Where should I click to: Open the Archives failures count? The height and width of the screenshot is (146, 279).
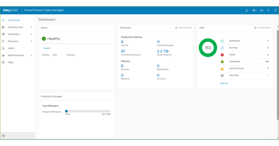(x=158, y=75)
